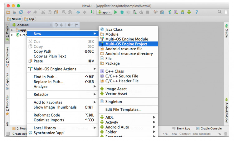This screenshot has width=234, height=141.
Task: Click the green Run button
Action: 116,12
